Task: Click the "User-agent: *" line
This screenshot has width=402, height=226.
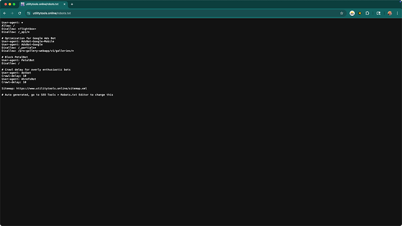Action: (12, 23)
